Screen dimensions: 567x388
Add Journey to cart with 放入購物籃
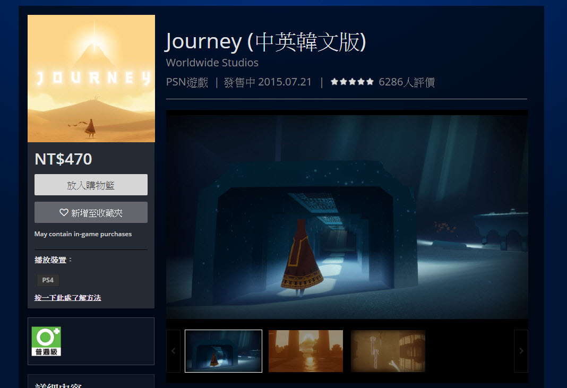91,185
